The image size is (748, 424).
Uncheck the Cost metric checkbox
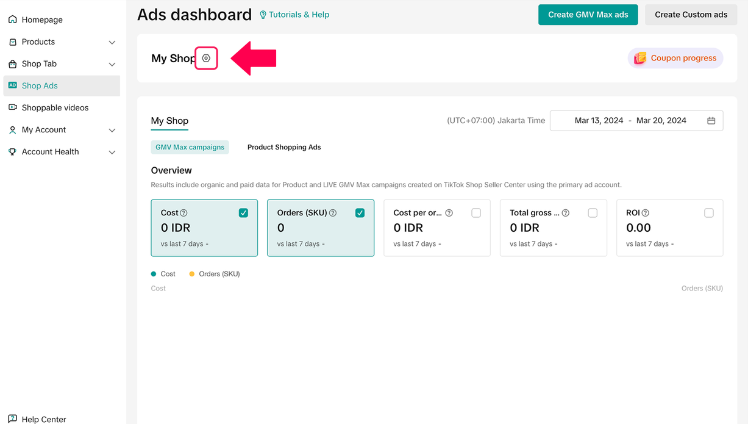(x=243, y=213)
